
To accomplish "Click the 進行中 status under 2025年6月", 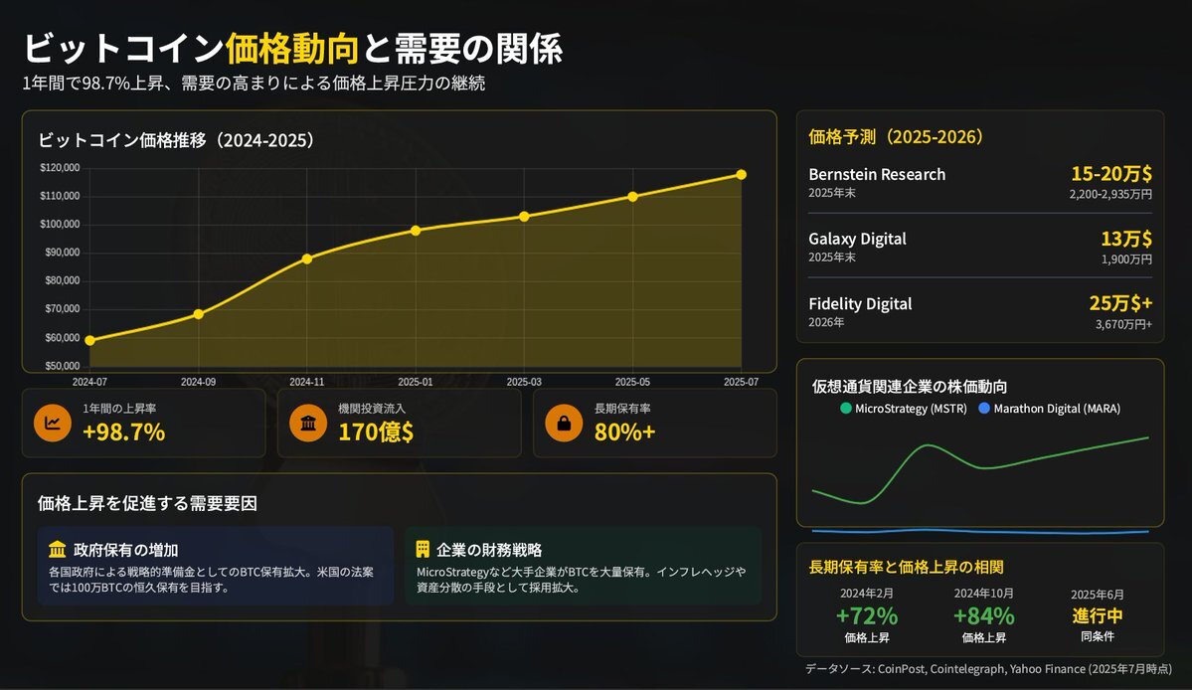I will 1097,615.
